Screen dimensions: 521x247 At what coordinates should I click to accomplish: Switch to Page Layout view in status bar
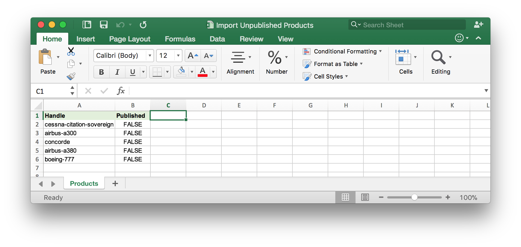365,197
